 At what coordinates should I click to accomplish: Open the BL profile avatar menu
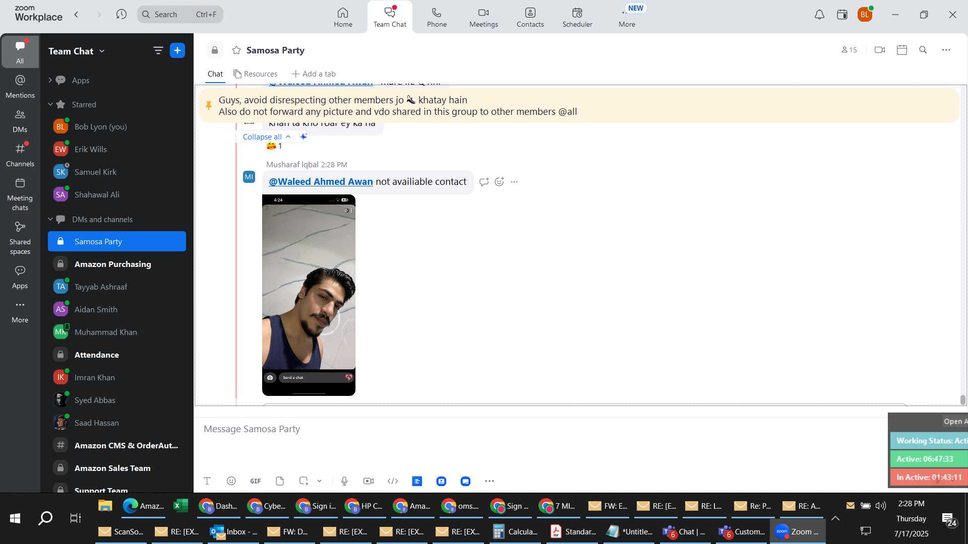(x=865, y=15)
